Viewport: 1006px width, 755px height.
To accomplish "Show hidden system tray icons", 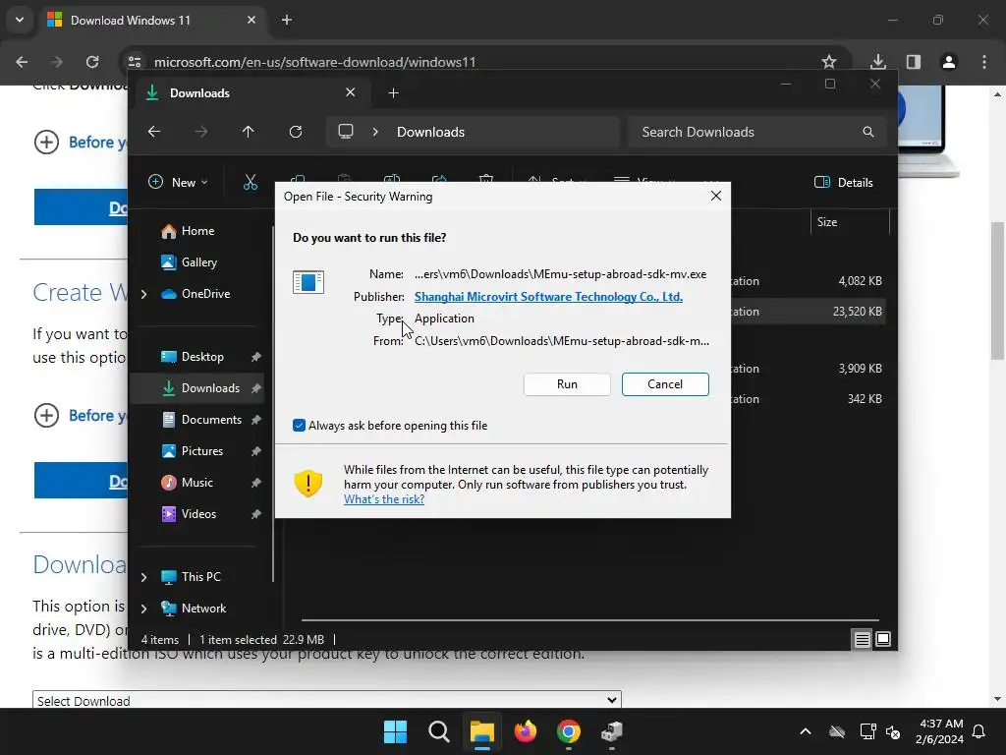I will coord(806,731).
